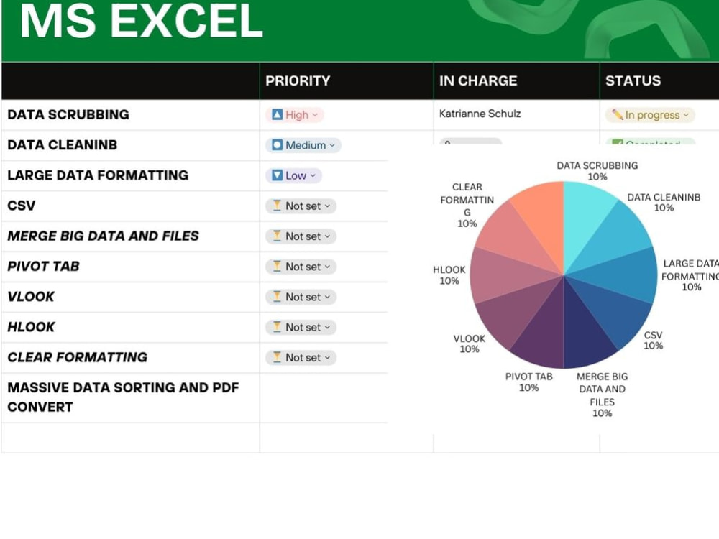Click the HLOOK 10% chart label
The width and height of the screenshot is (719, 539).
click(449, 275)
